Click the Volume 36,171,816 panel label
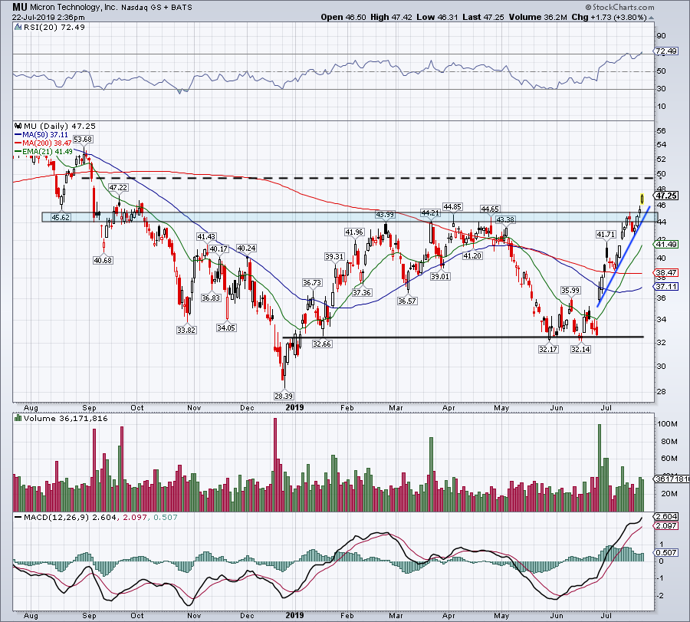 [66, 419]
